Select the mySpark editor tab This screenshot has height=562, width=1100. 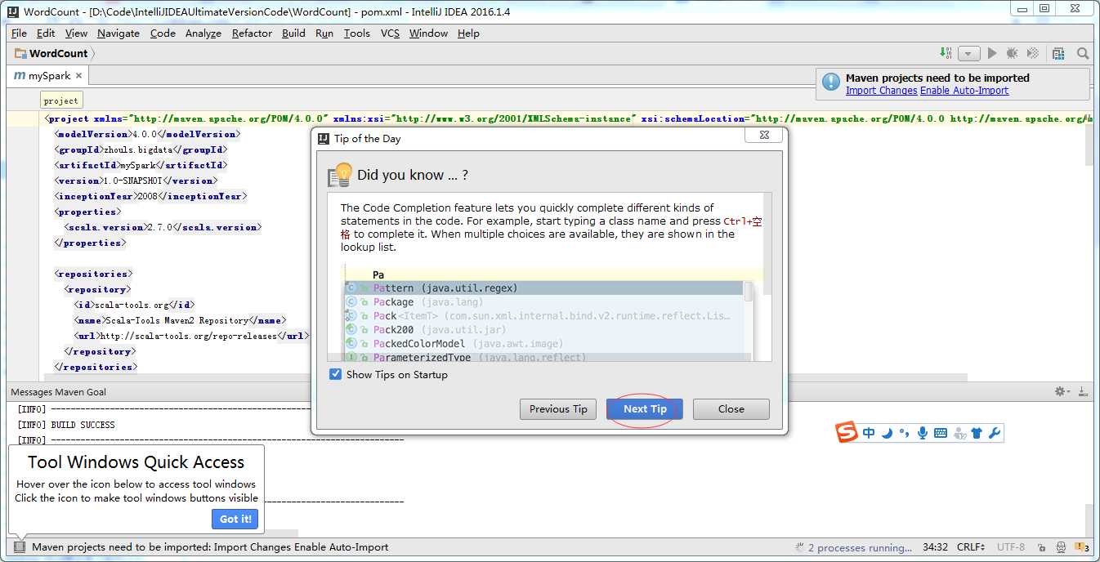[49, 75]
